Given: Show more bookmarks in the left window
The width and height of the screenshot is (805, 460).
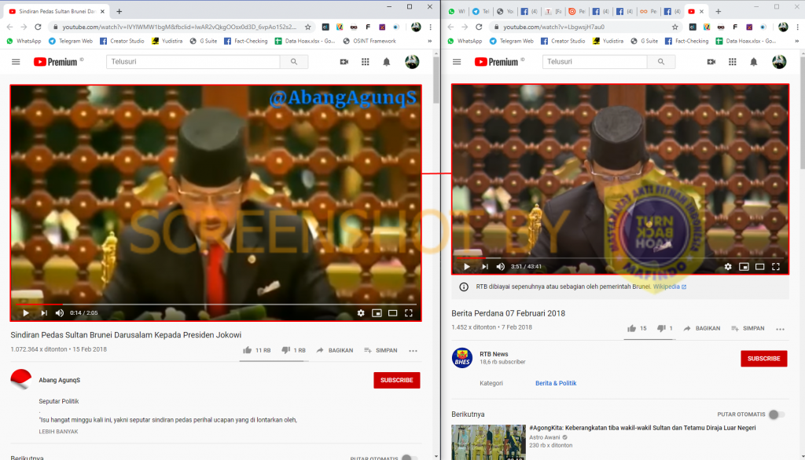Looking at the screenshot, I should click(430, 41).
